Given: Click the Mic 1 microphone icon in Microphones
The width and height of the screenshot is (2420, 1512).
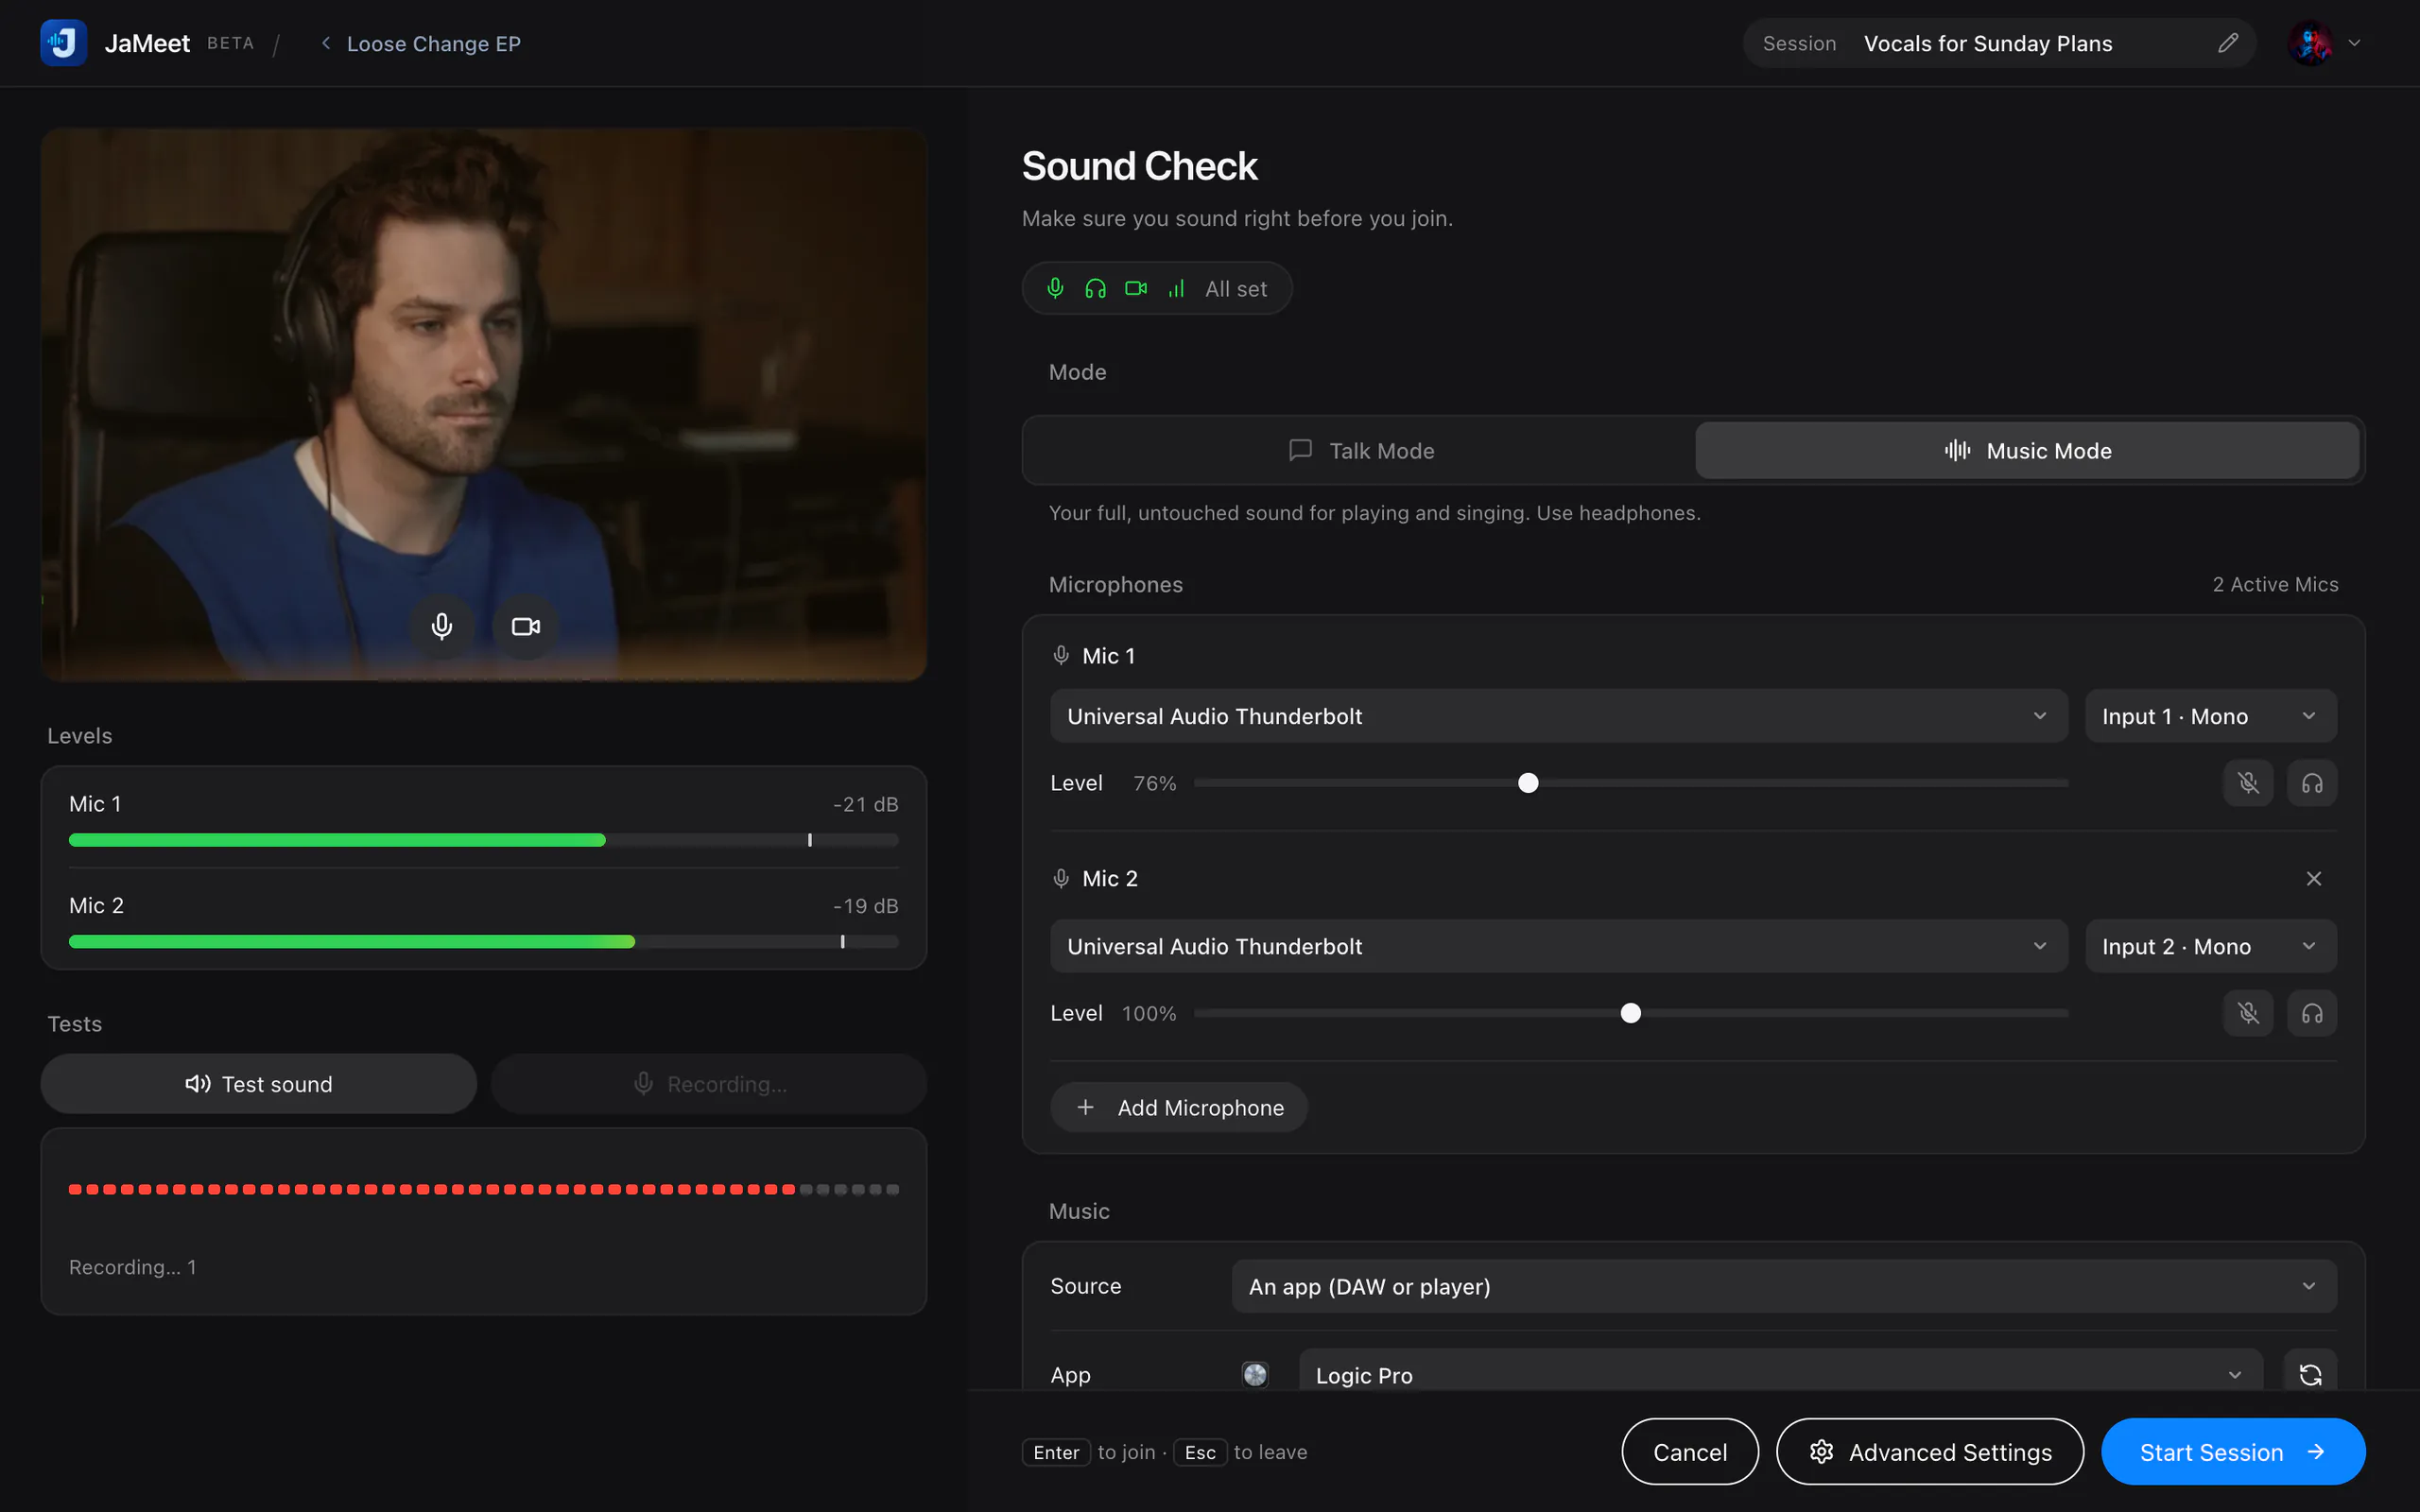Looking at the screenshot, I should click(x=1061, y=655).
